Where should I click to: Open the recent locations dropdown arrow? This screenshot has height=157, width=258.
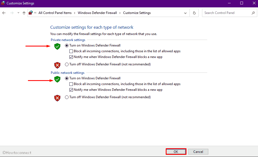click(18, 13)
